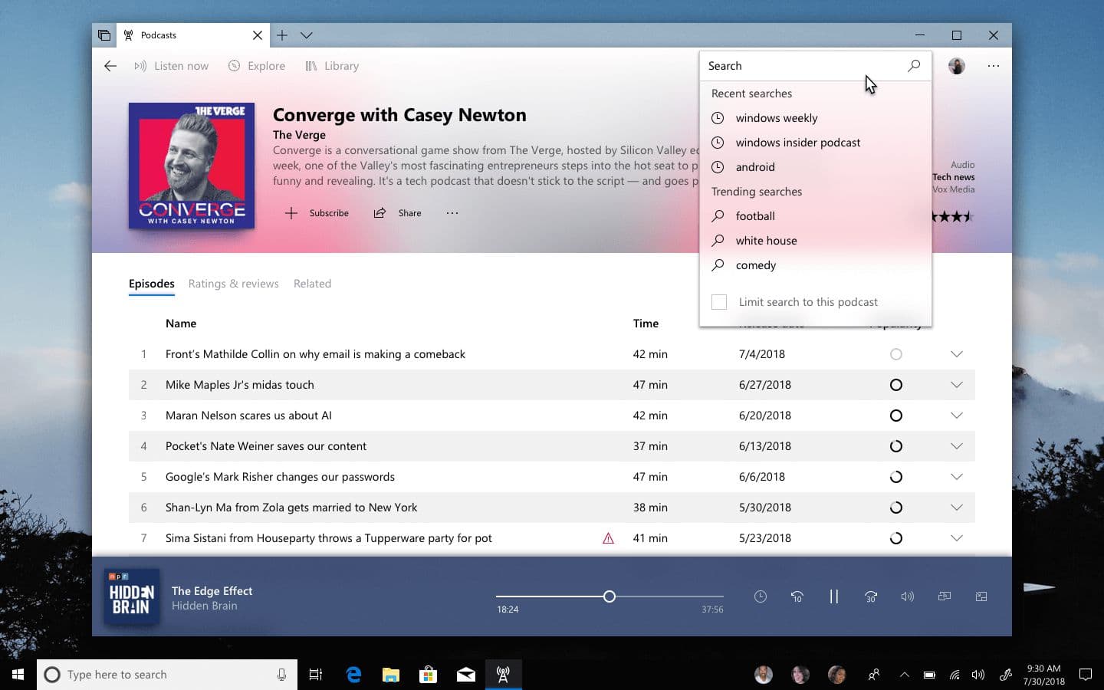Open Microsoft Store from taskbar
Screen dimensions: 1104x690
(429, 675)
